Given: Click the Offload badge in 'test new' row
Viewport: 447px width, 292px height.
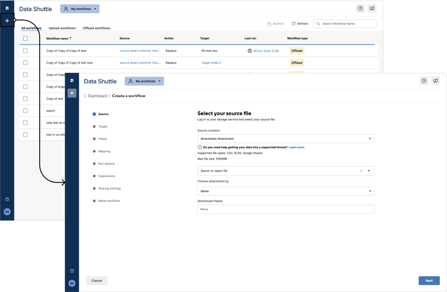Looking at the screenshot, I should pyautogui.click(x=297, y=63).
